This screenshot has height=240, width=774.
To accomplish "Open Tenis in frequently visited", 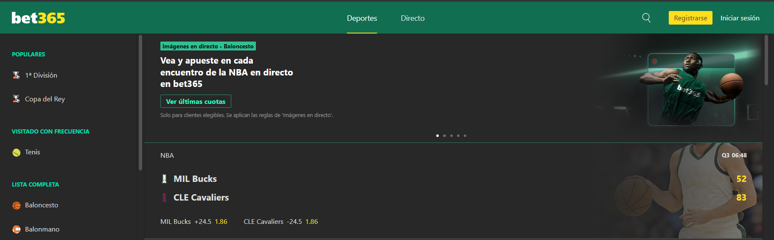I will point(33,152).
